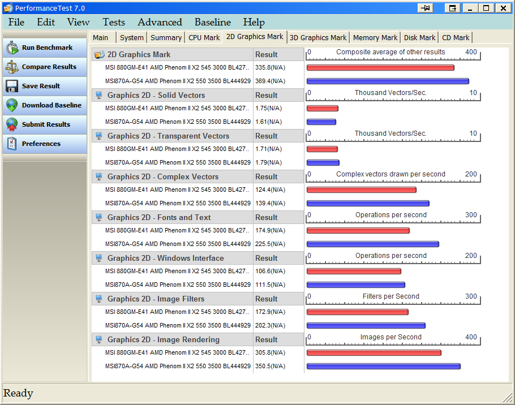Switch to the System tab
This screenshot has height=405, width=515.
pyautogui.click(x=132, y=38)
